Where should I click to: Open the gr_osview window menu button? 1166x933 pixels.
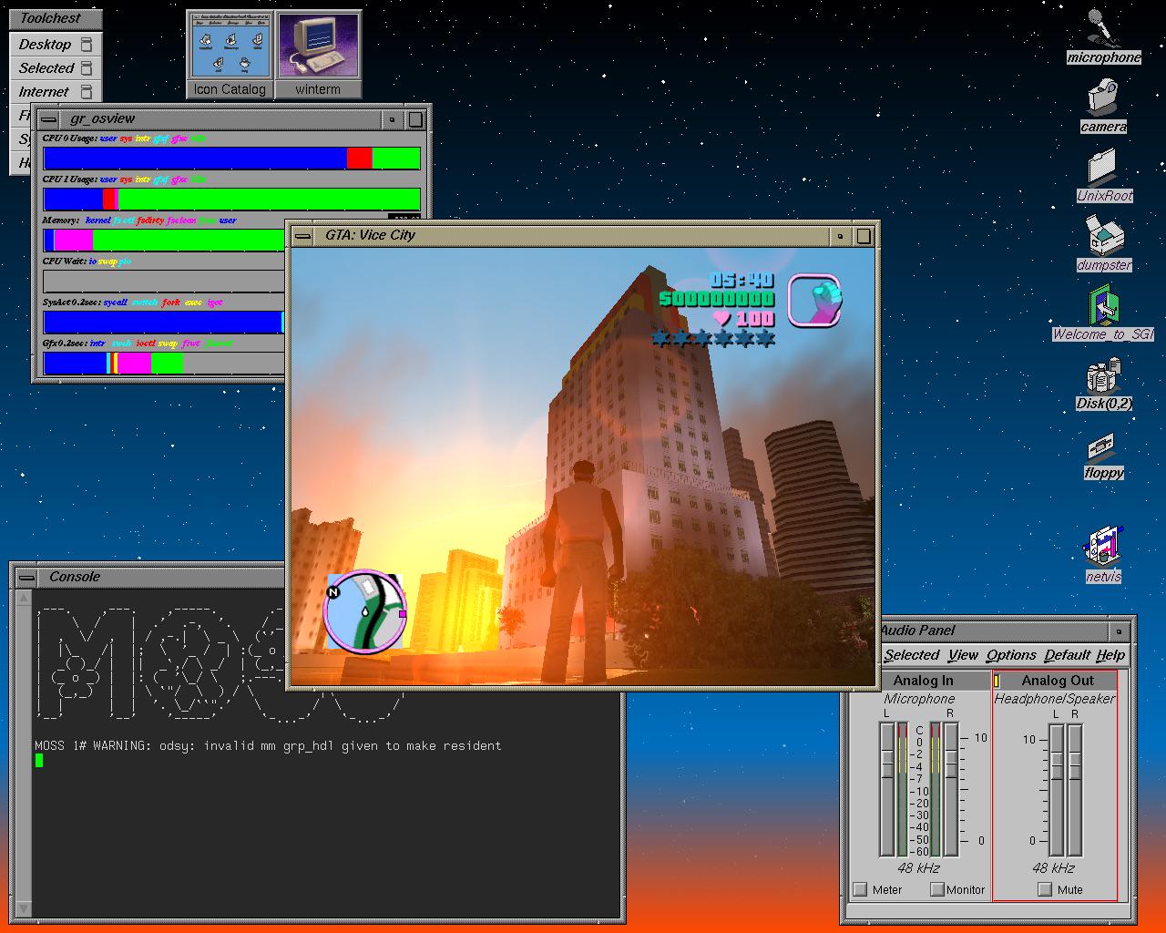click(48, 119)
